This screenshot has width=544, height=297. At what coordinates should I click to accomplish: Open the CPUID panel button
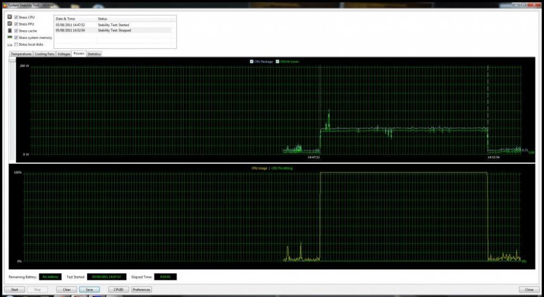(x=118, y=289)
